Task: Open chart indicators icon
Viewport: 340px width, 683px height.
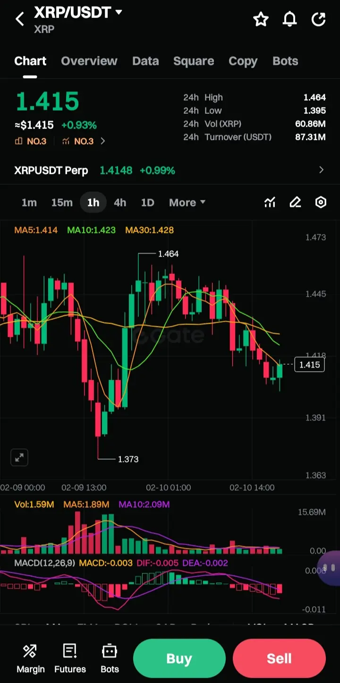Action: (x=270, y=203)
